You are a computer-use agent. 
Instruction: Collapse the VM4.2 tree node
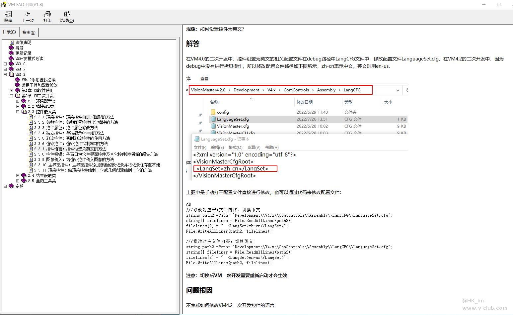tap(5, 74)
